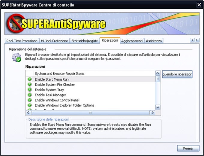Select the Riparazioni tab

[110, 40]
